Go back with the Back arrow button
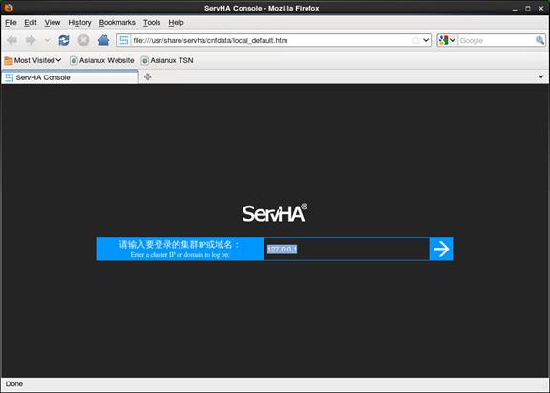 (11, 40)
